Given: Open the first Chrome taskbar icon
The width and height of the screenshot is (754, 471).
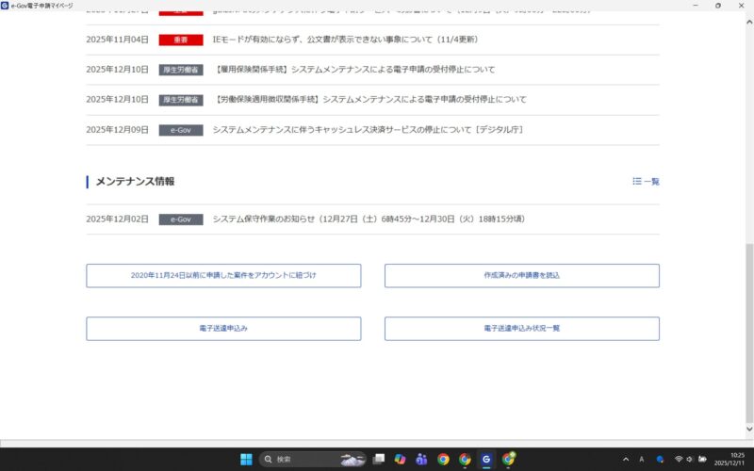Looking at the screenshot, I should click(443, 460).
